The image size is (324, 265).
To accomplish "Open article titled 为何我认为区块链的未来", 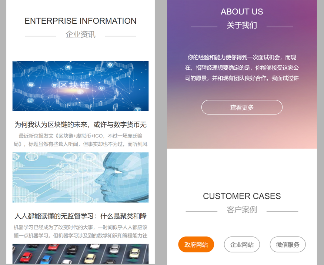I will coord(80,125).
